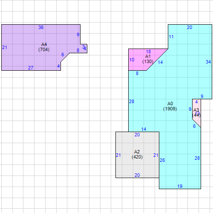Click the 21 dimension on A2's left edge
The height and width of the screenshot is (213, 213).
118,155
